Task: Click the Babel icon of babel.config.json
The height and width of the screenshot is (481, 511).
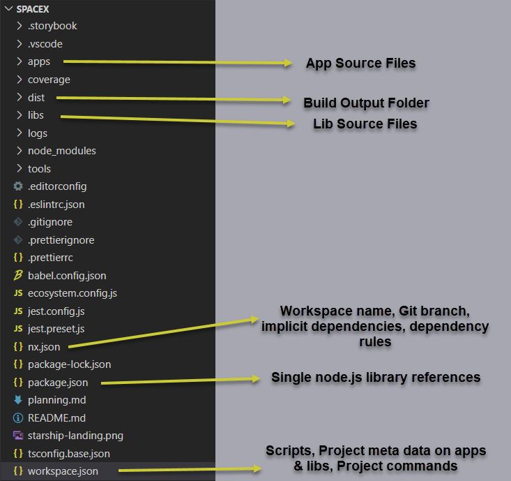Action: point(18,276)
